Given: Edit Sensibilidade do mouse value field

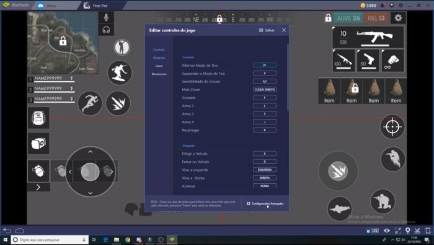Looking at the screenshot, I should [265, 82].
